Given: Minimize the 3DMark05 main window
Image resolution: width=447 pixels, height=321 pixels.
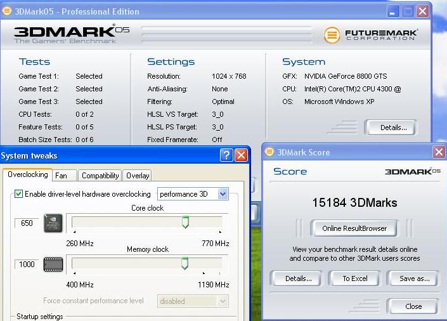Looking at the screenshot, I should click(393, 11).
